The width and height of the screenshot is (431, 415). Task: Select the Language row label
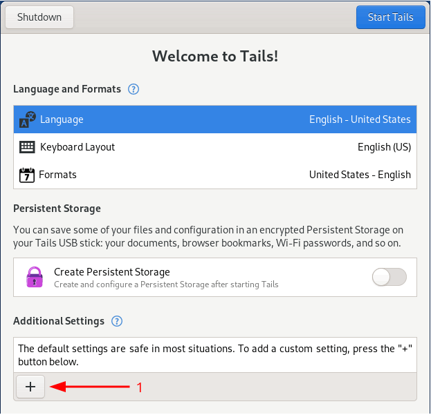62,119
